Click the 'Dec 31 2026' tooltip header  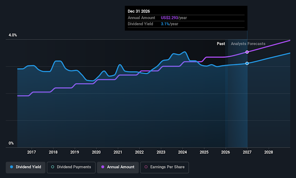(139, 11)
